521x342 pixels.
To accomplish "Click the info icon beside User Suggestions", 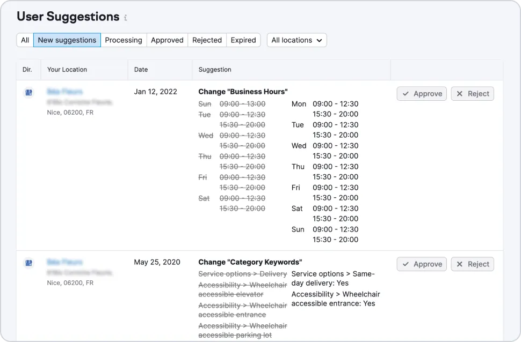I will [x=125, y=18].
